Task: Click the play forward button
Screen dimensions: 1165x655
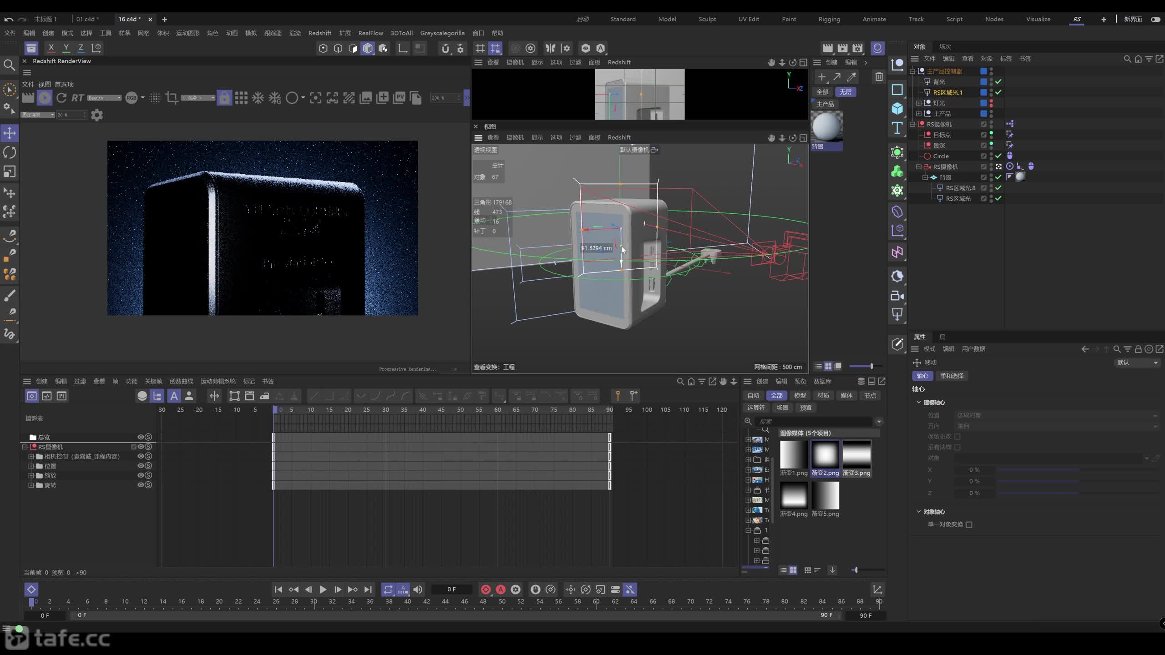Action: 323,589
